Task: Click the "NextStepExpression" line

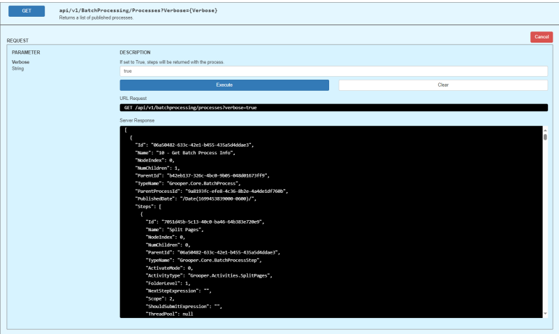Action: pos(179,291)
